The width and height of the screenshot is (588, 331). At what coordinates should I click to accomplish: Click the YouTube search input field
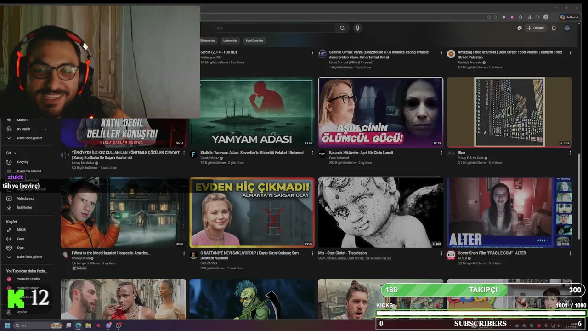[x=275, y=28]
